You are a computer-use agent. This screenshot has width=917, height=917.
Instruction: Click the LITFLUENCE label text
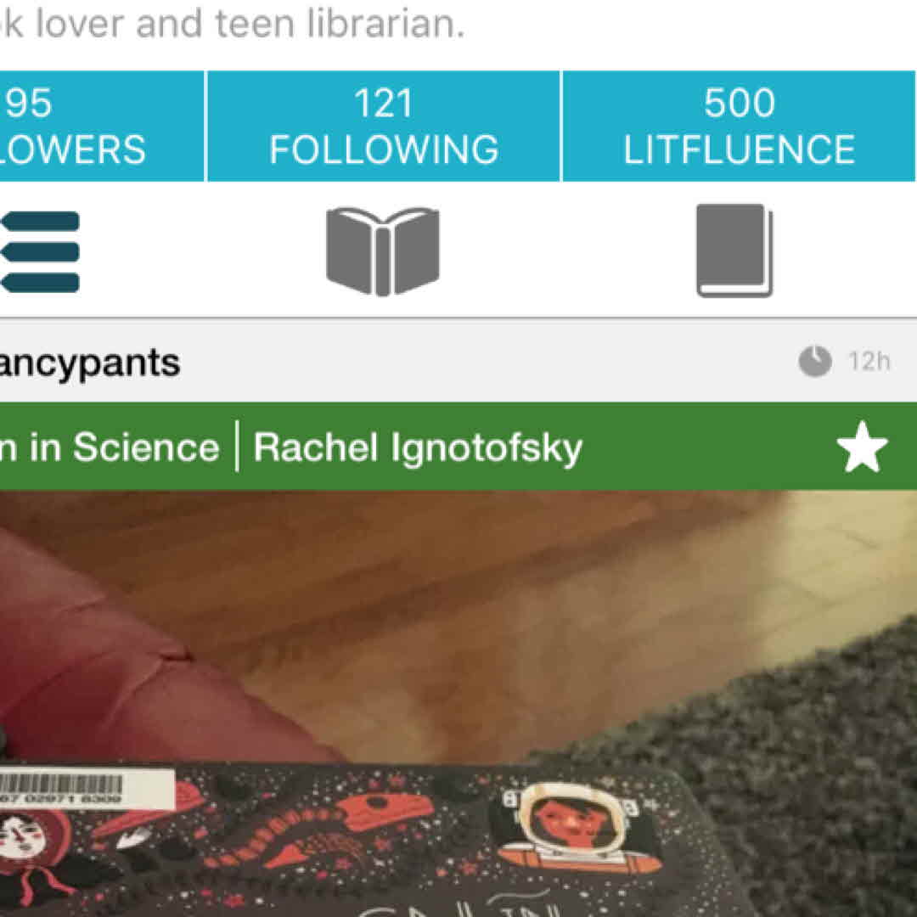[x=740, y=149]
